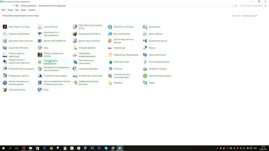Open Подключения к удаленным рабочим столам link
Image resolution: width=269 pixels, height=151 pixels.
(x=19, y=61)
